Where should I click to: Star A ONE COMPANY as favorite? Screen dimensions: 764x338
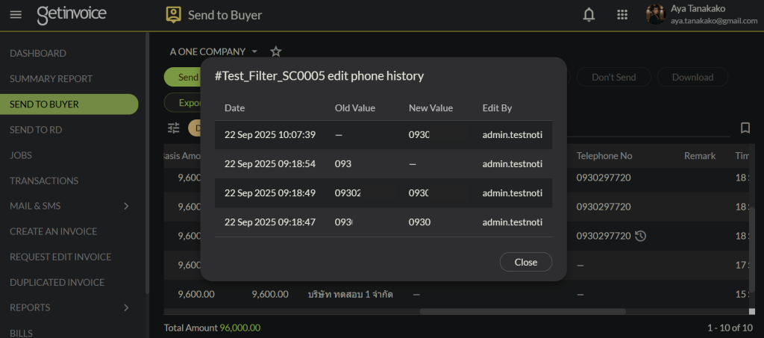tap(276, 51)
